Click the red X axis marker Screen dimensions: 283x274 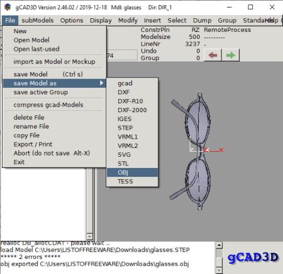[x=221, y=150]
